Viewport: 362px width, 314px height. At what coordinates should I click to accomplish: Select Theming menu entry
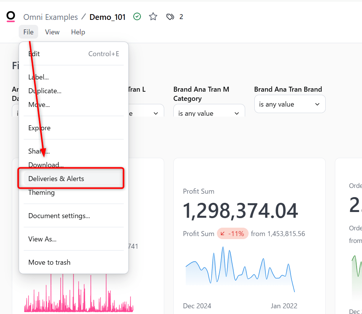tap(74, 193)
